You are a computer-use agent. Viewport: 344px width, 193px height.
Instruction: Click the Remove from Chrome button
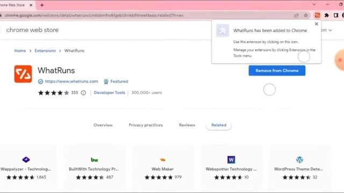277,71
